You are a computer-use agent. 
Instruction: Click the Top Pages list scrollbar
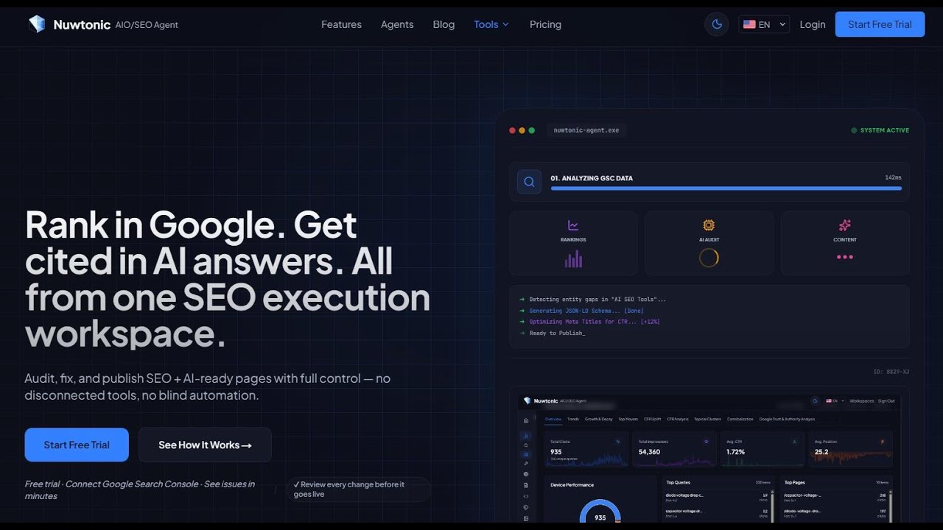(x=891, y=506)
